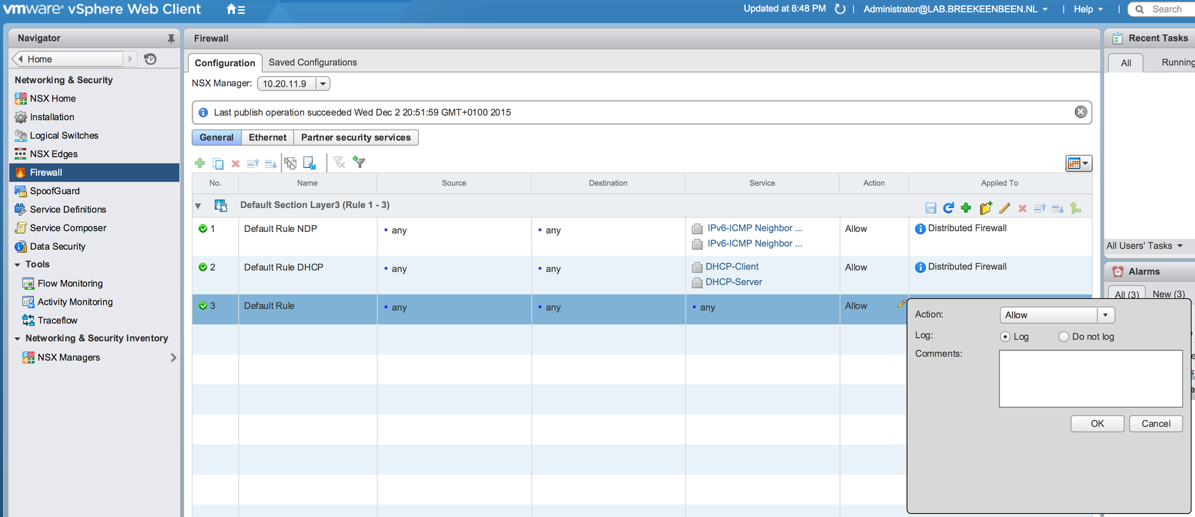Click the merge section green arrow icon
This screenshot has height=517, width=1195.
coord(1075,208)
